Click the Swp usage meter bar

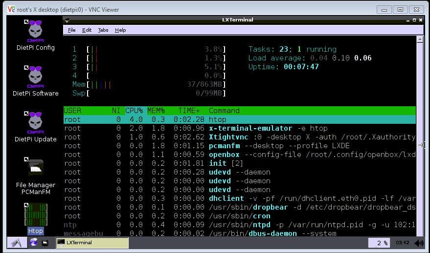point(149,93)
